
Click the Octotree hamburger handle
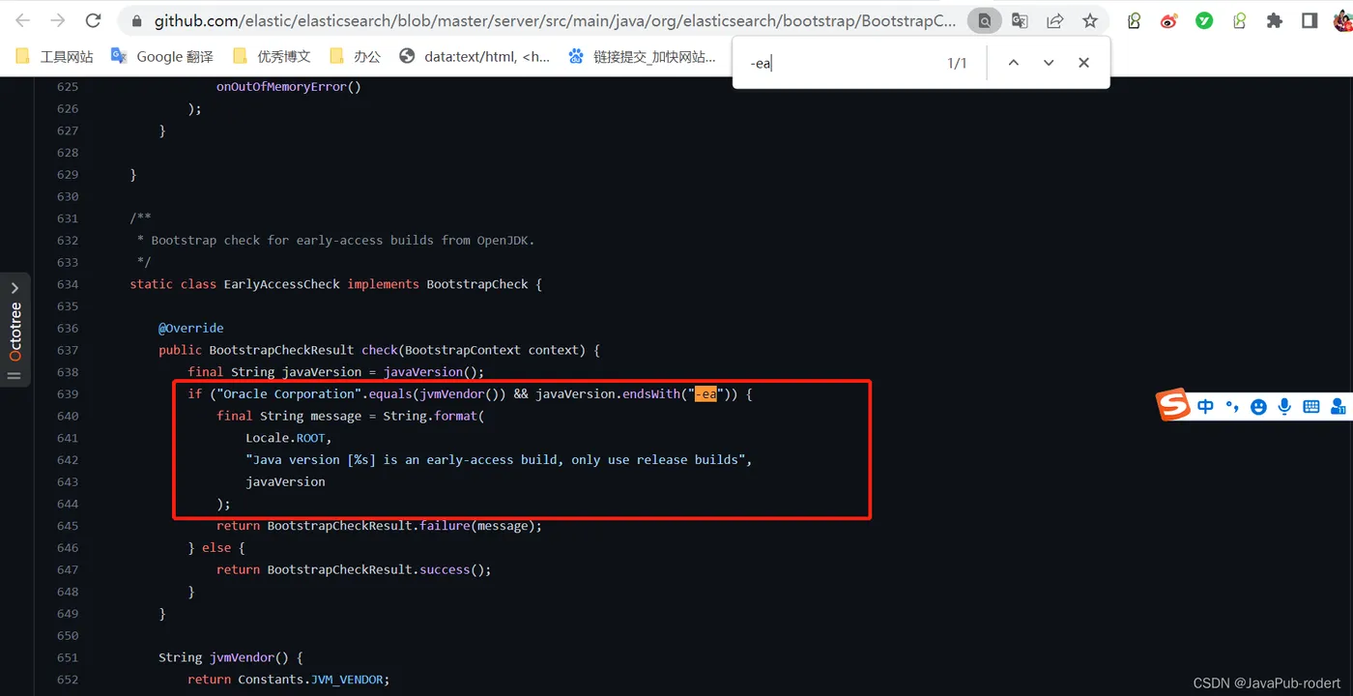pyautogui.click(x=14, y=375)
